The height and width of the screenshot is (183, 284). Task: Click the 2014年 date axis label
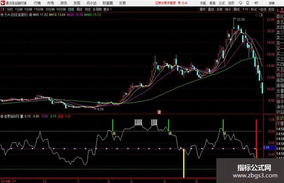pyautogui.click(x=5, y=181)
